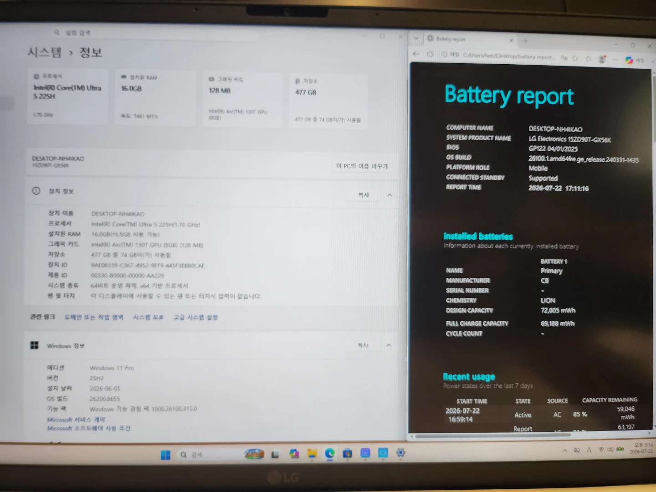Click the rename this PC button
656x492 pixels.
[362, 166]
